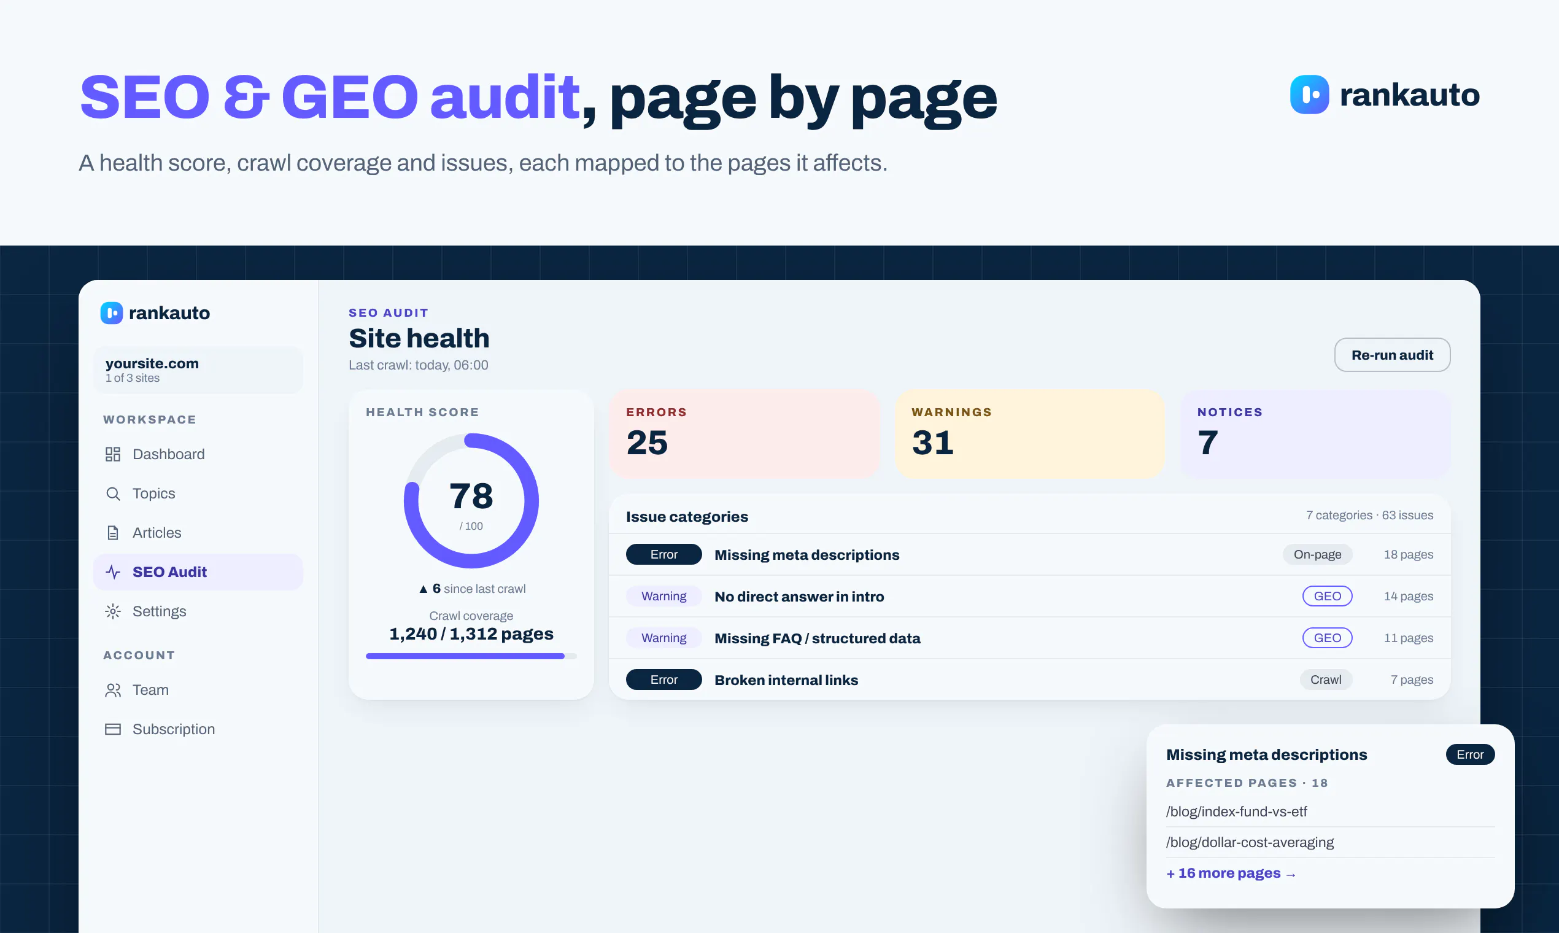Click the Articles document icon
1559x933 pixels.
tap(112, 533)
